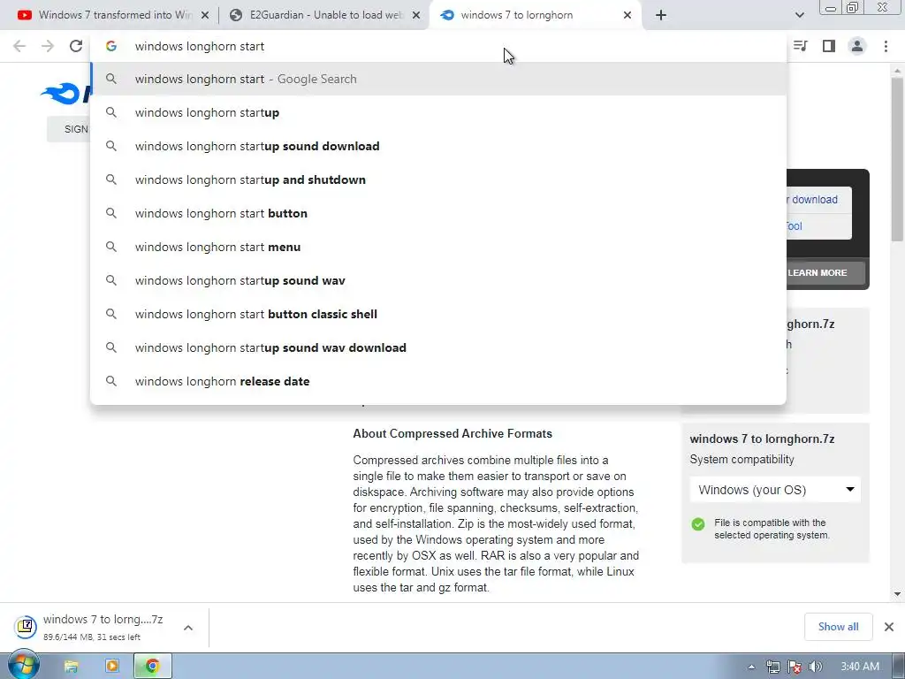
Task: Click the address bar search text
Action: [200, 46]
